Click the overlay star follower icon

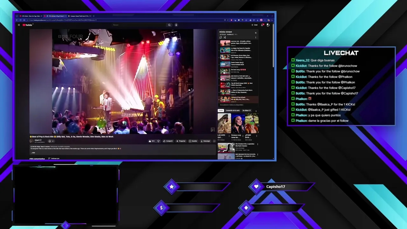click(172, 187)
